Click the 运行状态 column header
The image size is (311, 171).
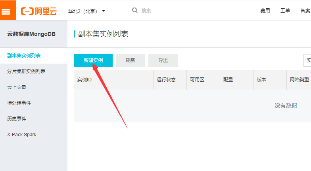point(166,80)
